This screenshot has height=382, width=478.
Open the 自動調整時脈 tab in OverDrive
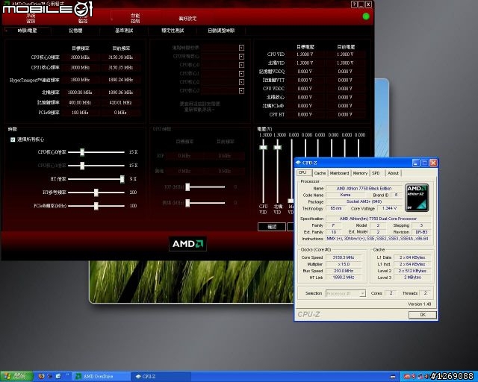[221, 31]
